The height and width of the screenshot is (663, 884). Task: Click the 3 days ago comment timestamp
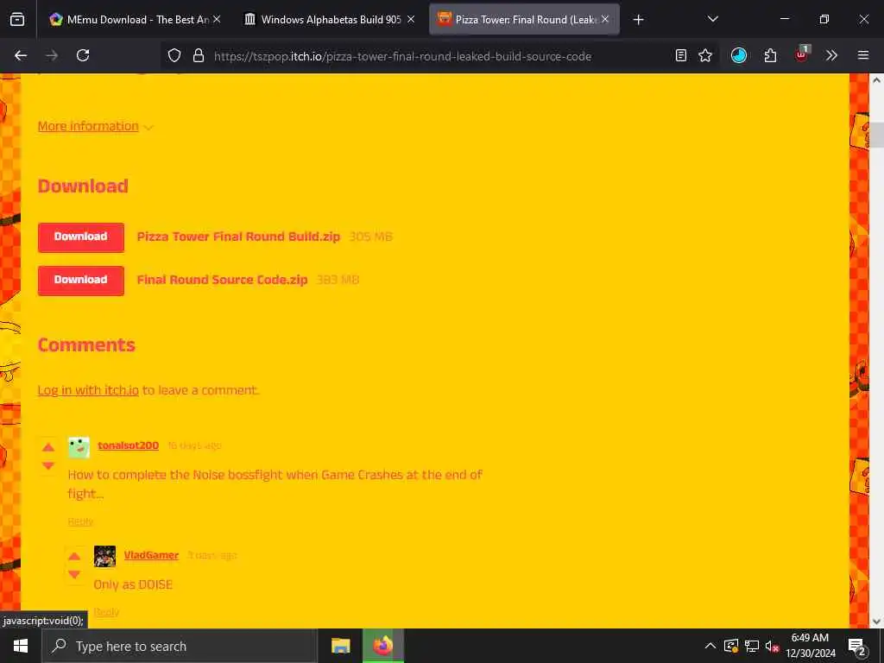tap(212, 556)
